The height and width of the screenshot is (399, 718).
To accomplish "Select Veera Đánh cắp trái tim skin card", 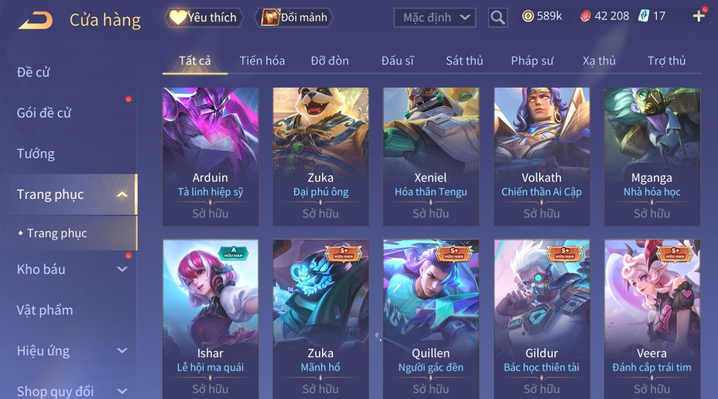I will (652, 319).
